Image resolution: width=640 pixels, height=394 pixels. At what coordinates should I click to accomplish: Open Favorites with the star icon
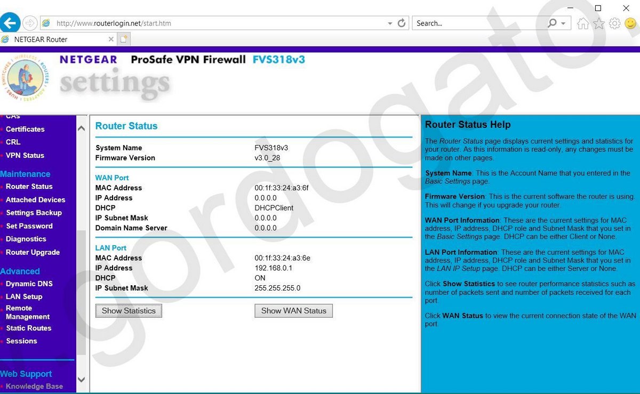598,23
